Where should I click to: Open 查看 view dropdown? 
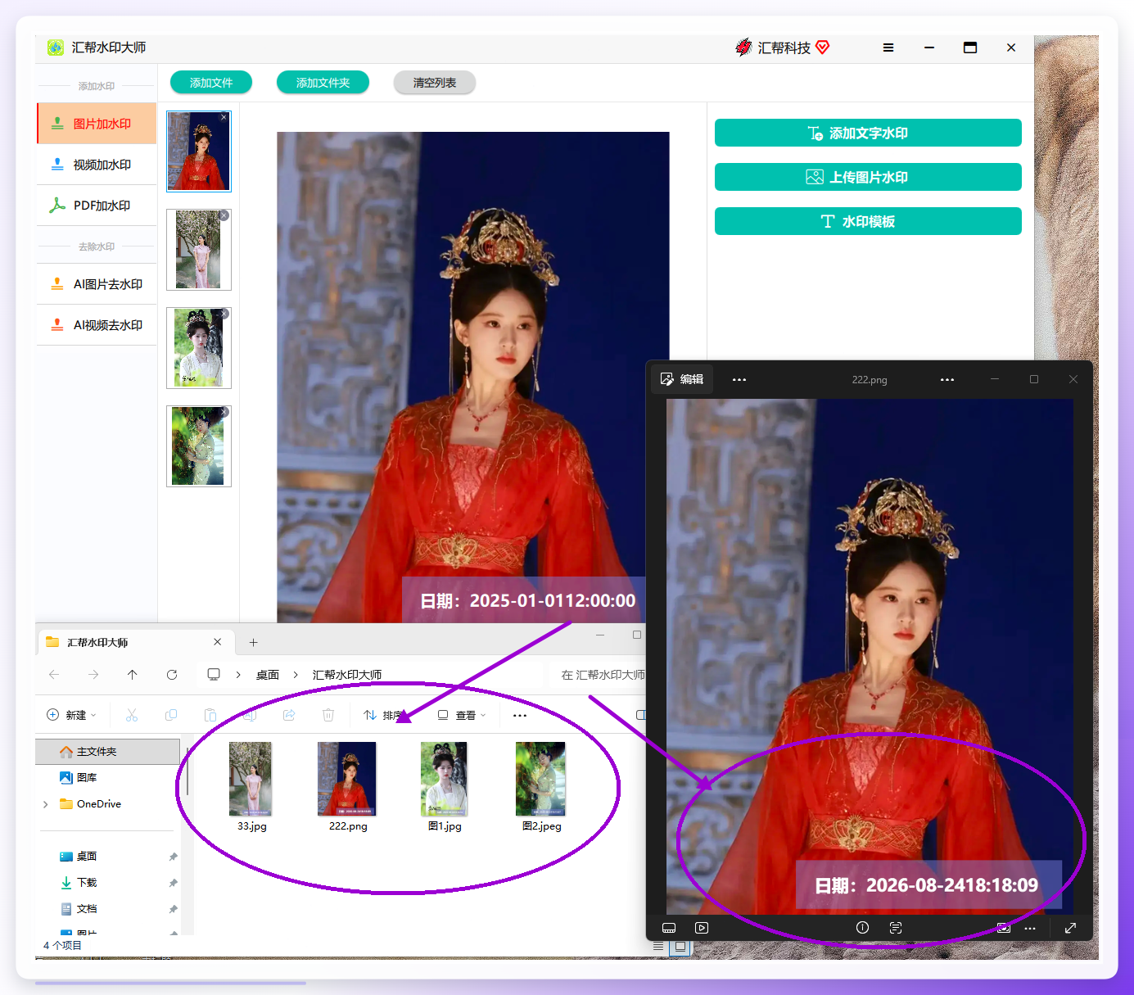click(x=462, y=715)
